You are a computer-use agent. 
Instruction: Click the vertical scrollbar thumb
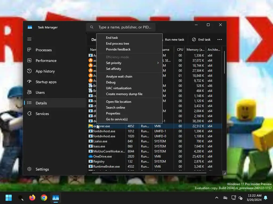click(x=224, y=62)
